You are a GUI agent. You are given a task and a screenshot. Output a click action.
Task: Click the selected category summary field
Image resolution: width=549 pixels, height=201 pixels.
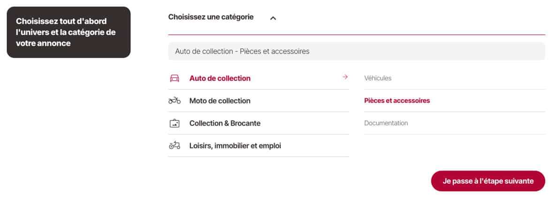[x=357, y=51]
